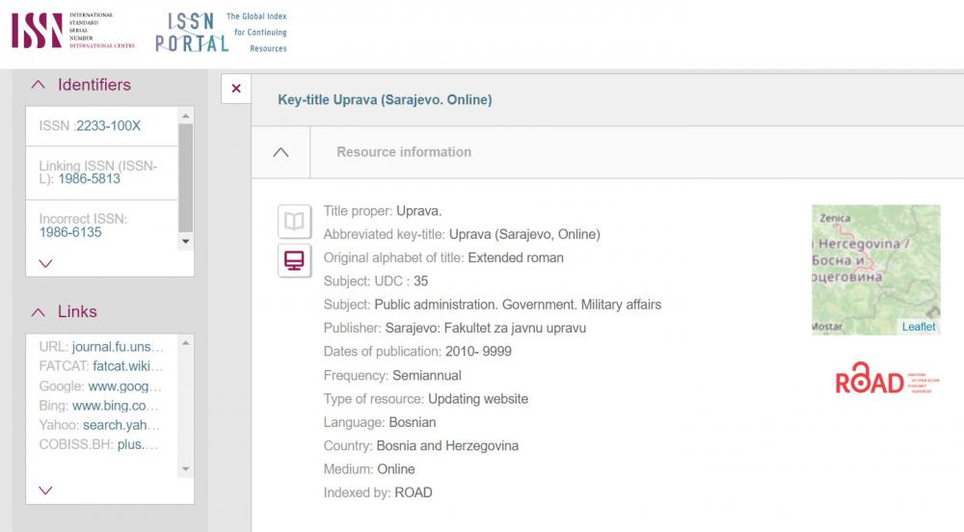This screenshot has height=532, width=964.
Task: Open incorrect ISSN 1986-6135 link
Action: (70, 232)
